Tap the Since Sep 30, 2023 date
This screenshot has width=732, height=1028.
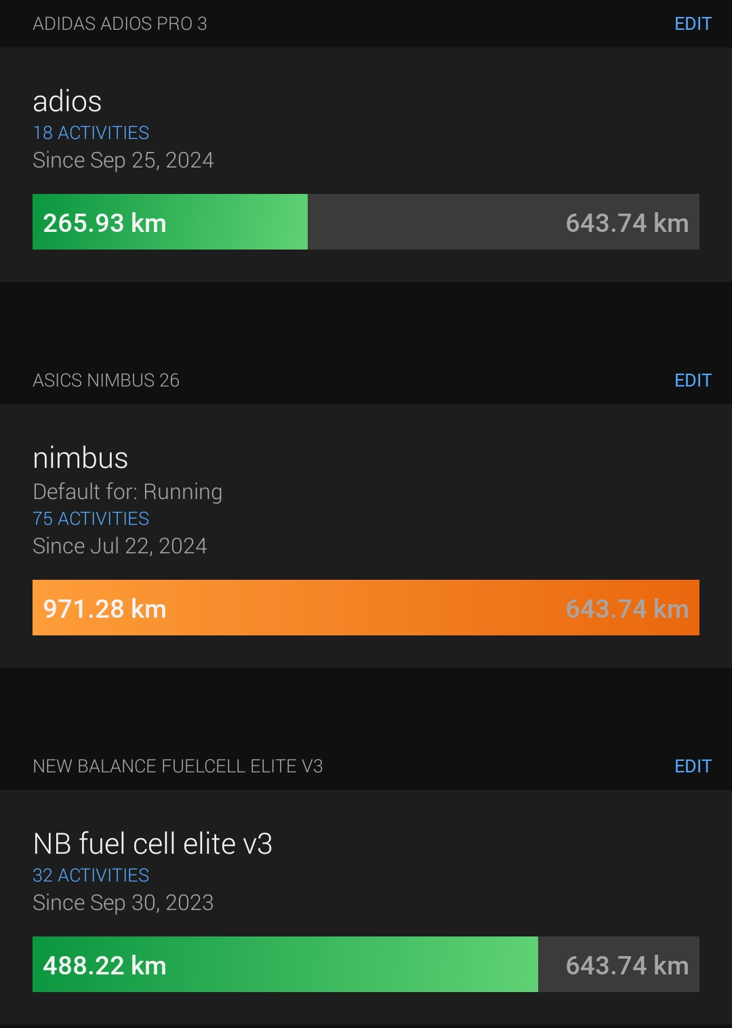click(123, 903)
